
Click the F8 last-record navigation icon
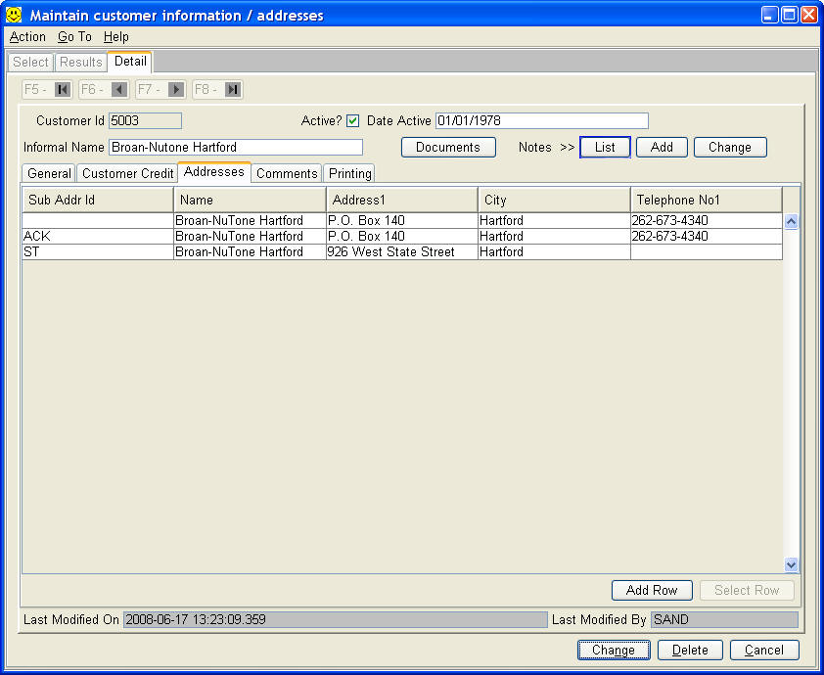pos(233,90)
